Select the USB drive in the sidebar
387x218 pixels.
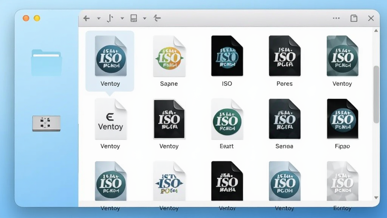point(46,123)
